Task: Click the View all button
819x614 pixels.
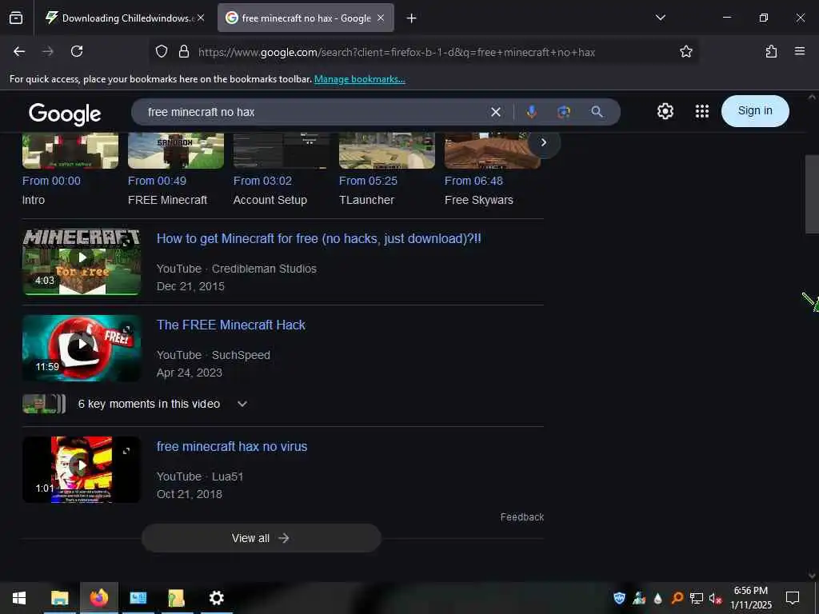Action: coord(262,538)
